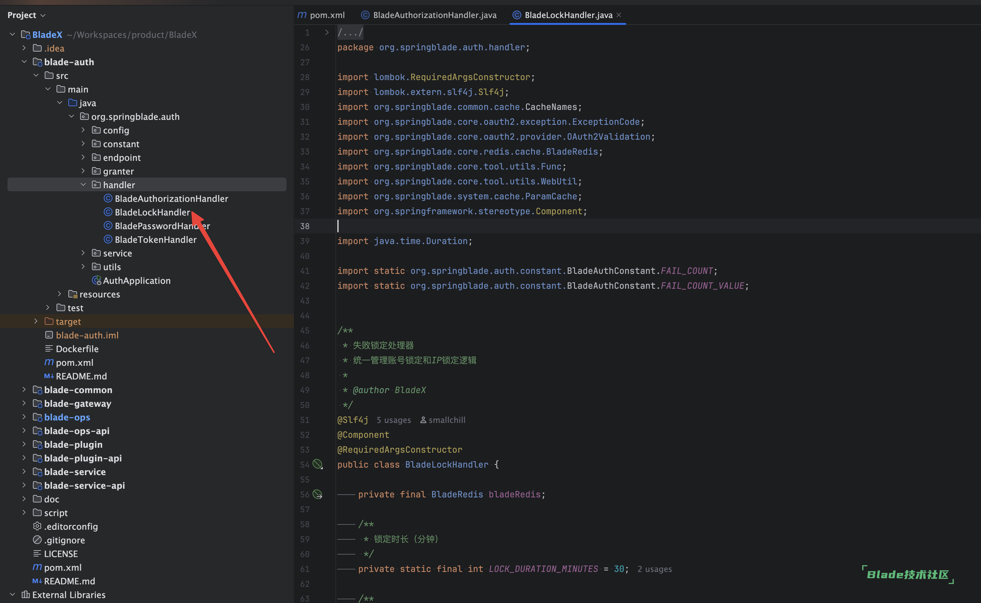Open BladeAuthorizationHandler class in tree
This screenshot has width=981, height=603.
click(171, 199)
